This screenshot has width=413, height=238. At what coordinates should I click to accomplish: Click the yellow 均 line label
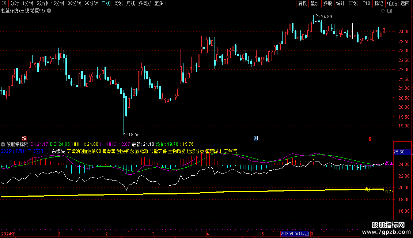point(367,189)
